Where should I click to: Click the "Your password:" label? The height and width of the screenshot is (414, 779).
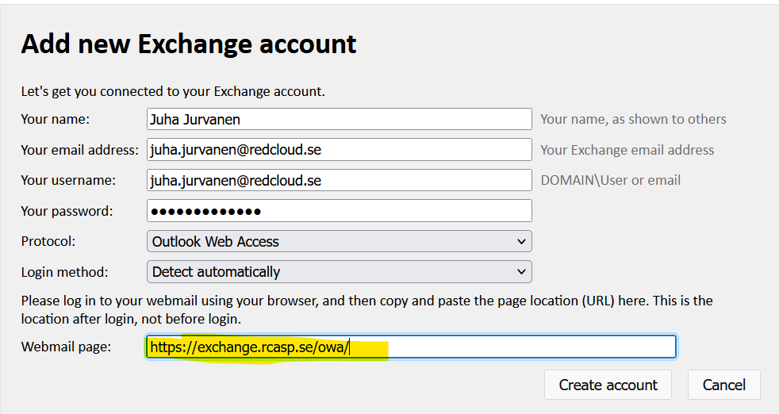[67, 211]
